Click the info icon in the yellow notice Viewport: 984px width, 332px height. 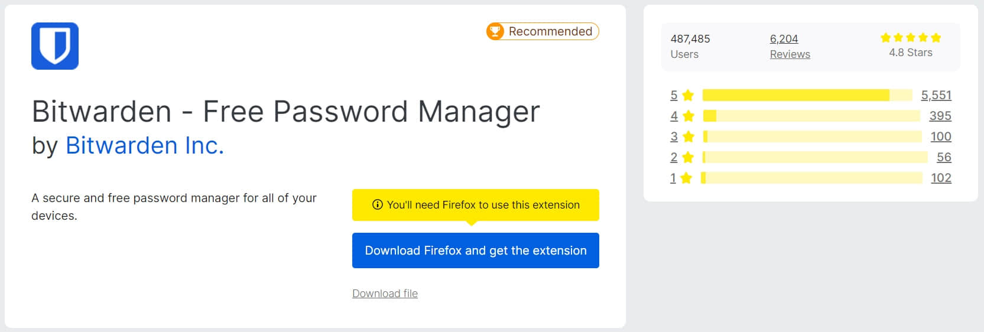pyautogui.click(x=377, y=204)
